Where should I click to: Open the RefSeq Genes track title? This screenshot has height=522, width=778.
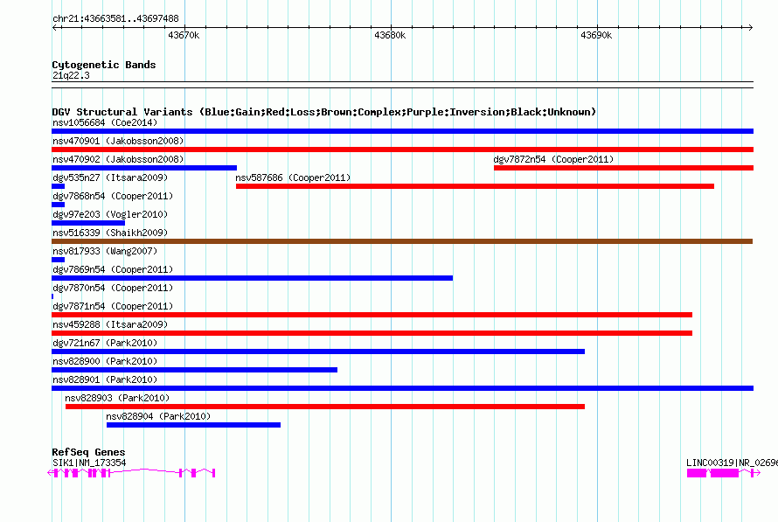(88, 452)
